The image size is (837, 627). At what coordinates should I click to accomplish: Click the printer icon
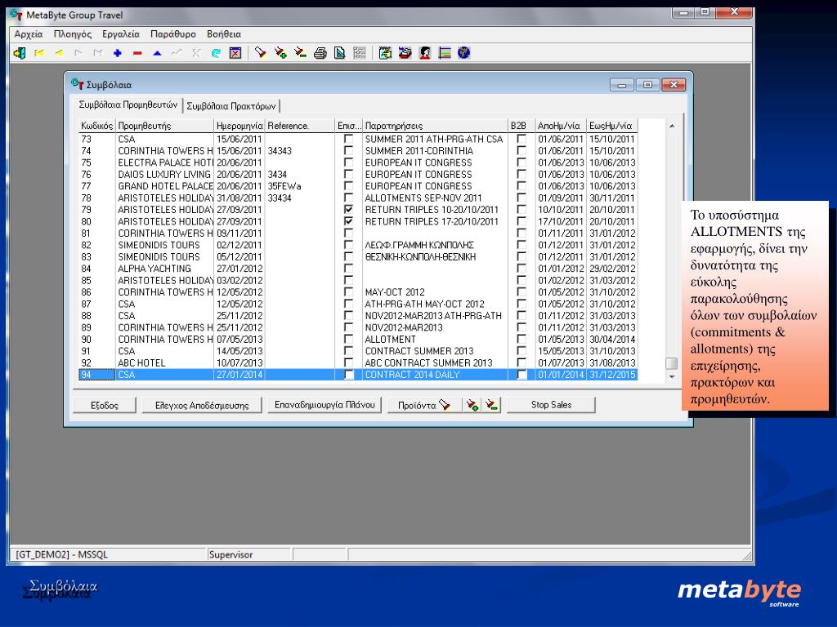[x=320, y=53]
